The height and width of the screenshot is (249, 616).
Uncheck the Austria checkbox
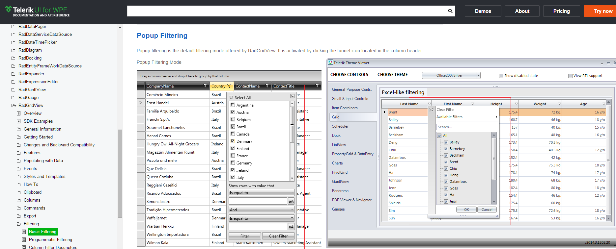233,112
